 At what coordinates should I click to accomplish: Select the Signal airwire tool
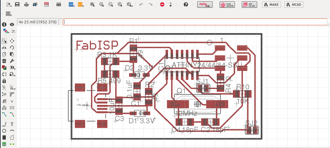(x=12, y=144)
